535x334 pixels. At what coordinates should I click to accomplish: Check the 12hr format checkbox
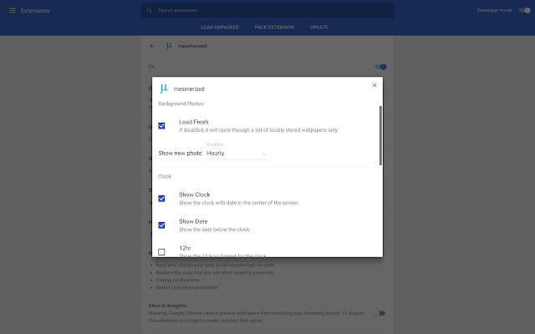[161, 252]
